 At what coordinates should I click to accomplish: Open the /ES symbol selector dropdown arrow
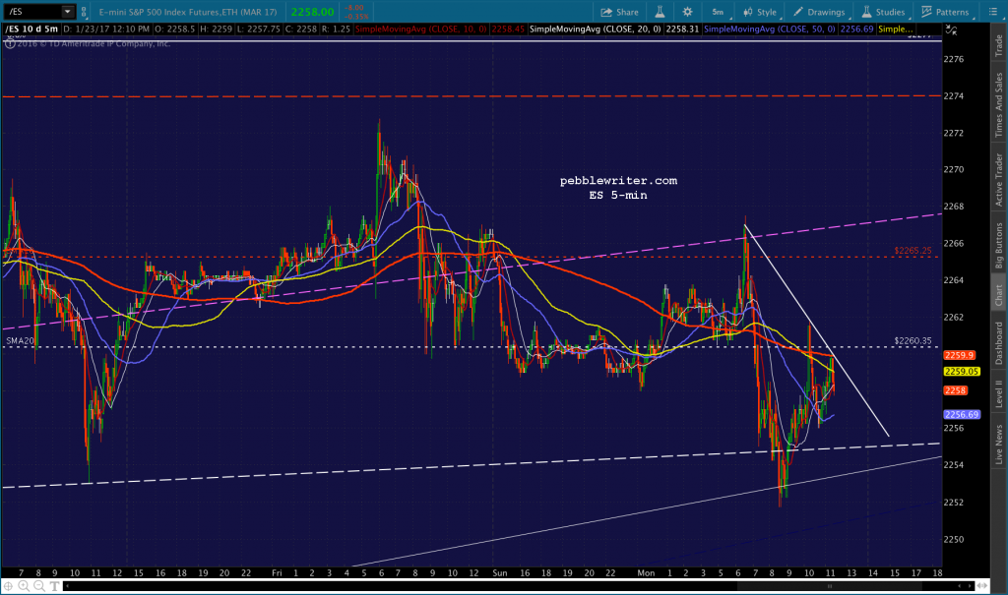[x=68, y=12]
